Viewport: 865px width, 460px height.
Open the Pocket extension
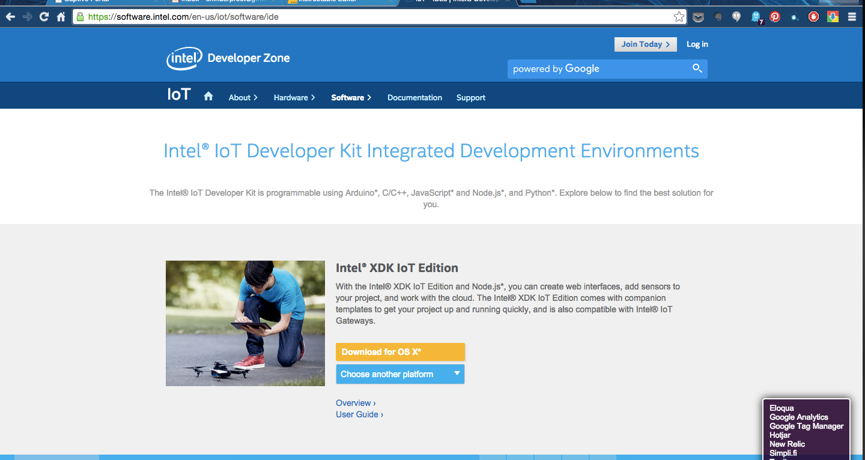pos(698,17)
